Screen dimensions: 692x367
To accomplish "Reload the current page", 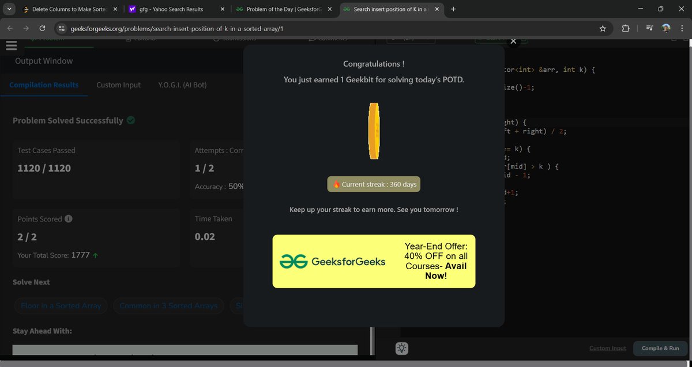I will tap(42, 28).
